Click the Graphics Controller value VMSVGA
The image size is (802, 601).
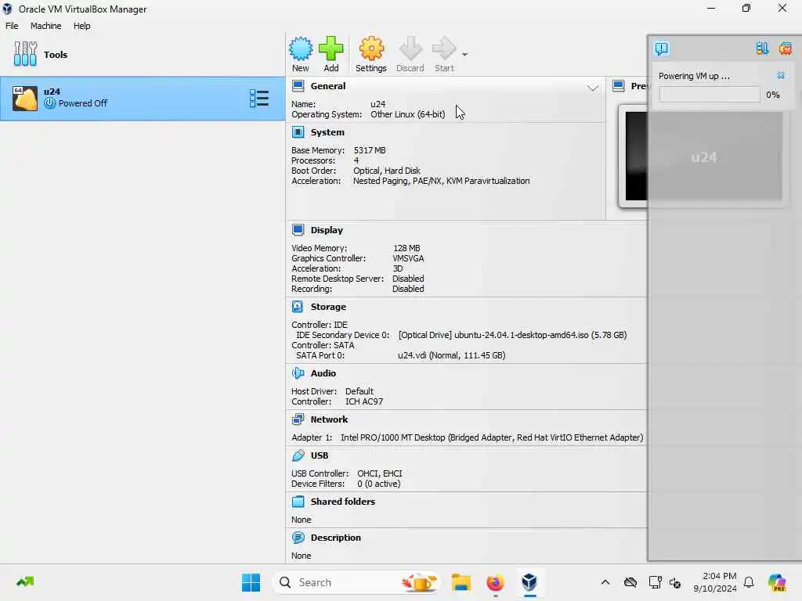[408, 258]
